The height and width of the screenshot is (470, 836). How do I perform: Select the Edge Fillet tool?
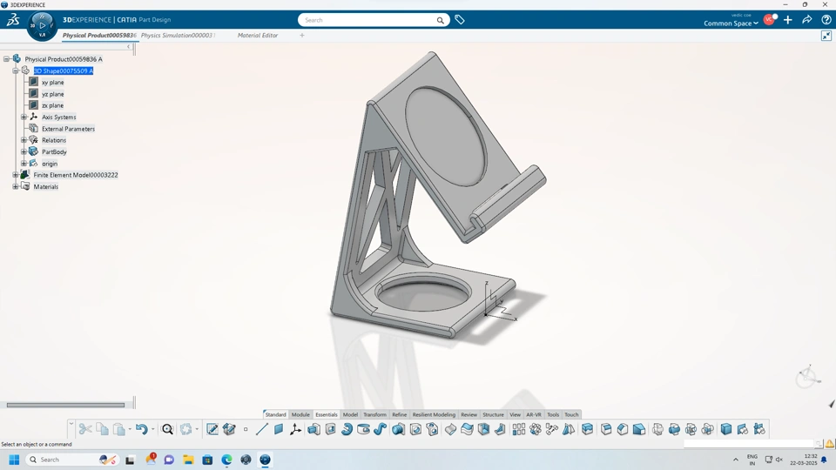[606, 429]
